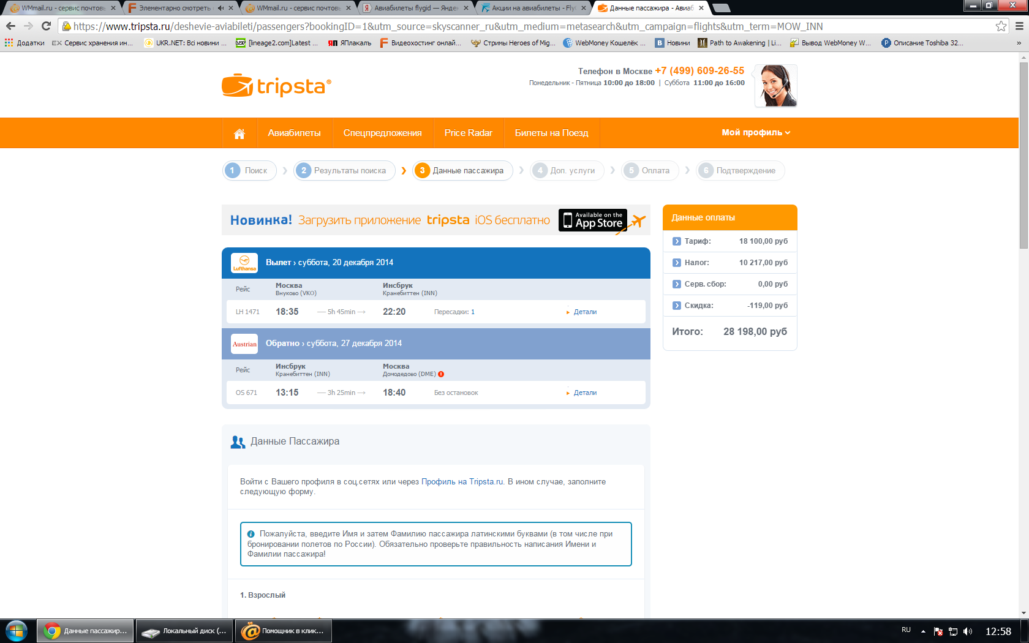
Task: Show more bookmarks overflow chevron
Action: click(x=1019, y=43)
